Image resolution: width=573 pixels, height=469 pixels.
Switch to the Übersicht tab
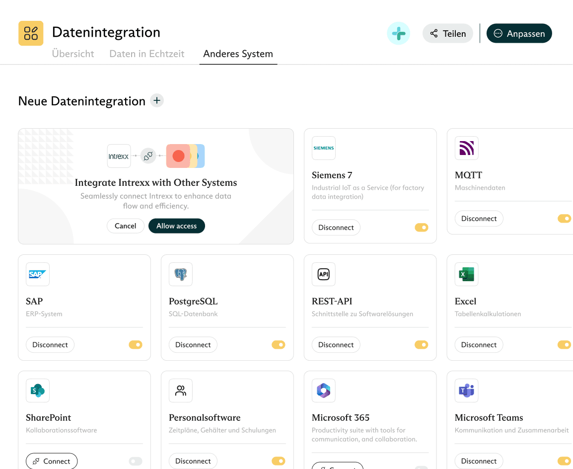tap(73, 54)
